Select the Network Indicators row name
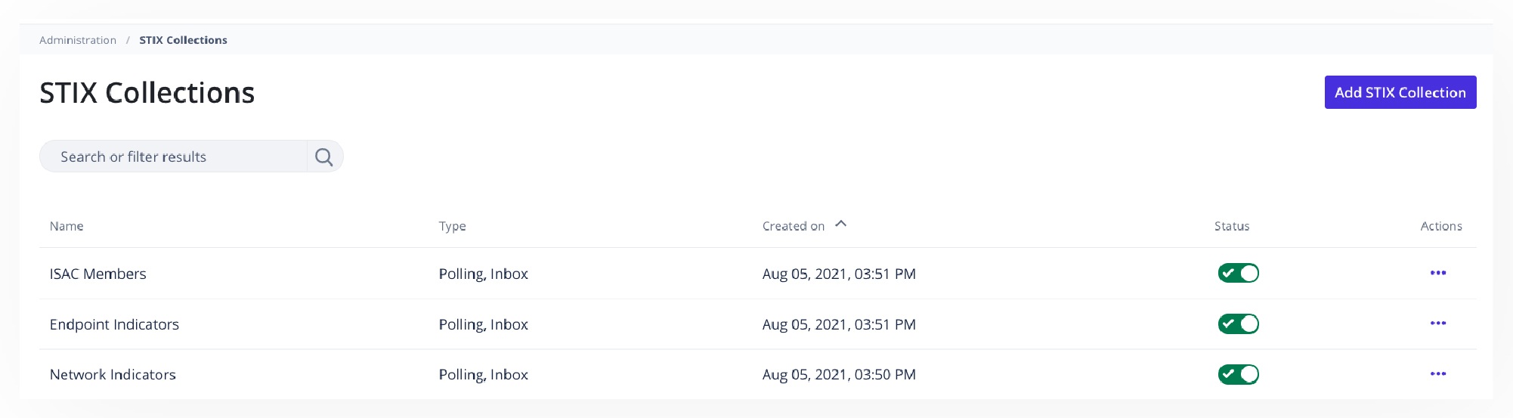 113,374
